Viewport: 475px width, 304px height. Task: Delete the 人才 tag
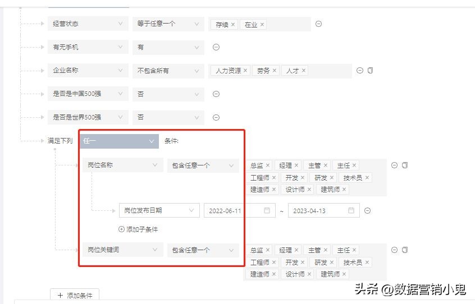tap(304, 71)
